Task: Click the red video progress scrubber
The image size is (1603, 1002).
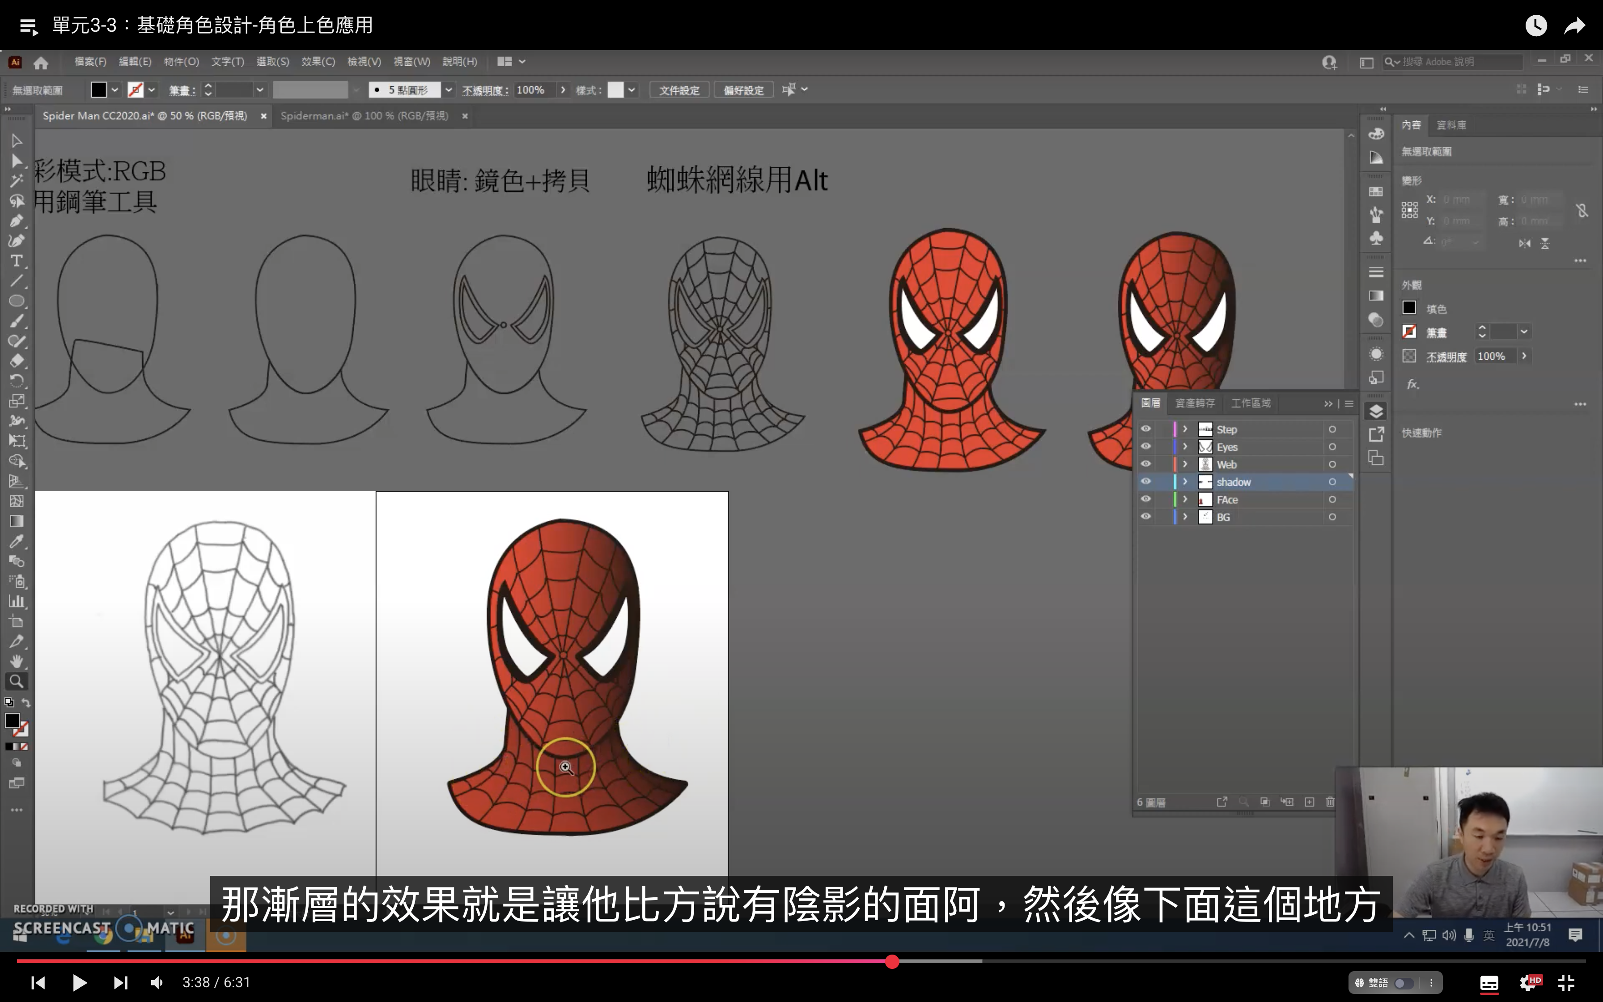Action: (892, 962)
